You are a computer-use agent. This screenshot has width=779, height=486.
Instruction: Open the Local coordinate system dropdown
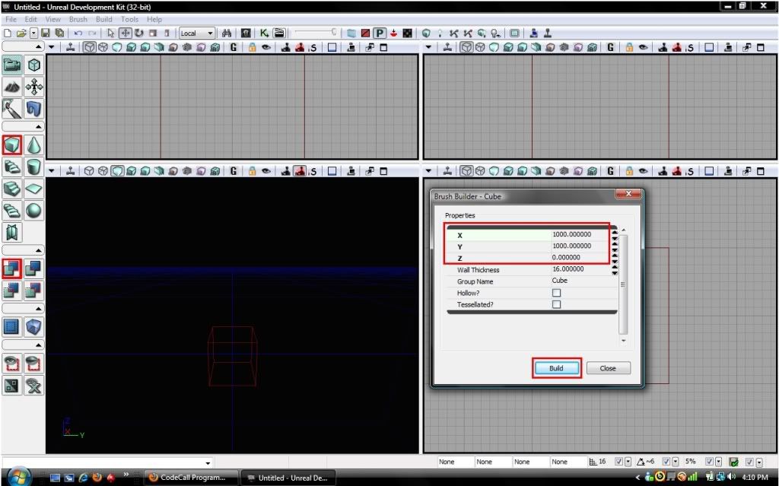(197, 33)
